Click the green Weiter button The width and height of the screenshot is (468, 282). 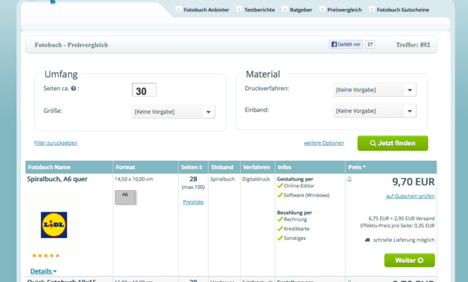409,260
